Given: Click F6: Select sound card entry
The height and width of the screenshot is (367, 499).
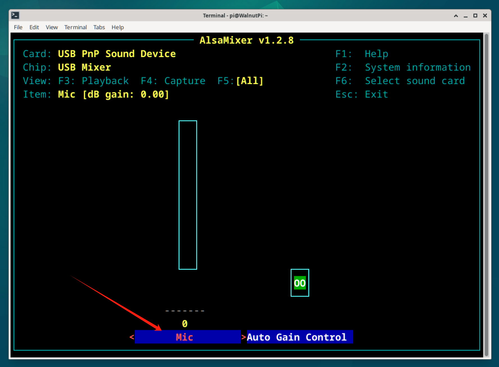Looking at the screenshot, I should coord(400,81).
